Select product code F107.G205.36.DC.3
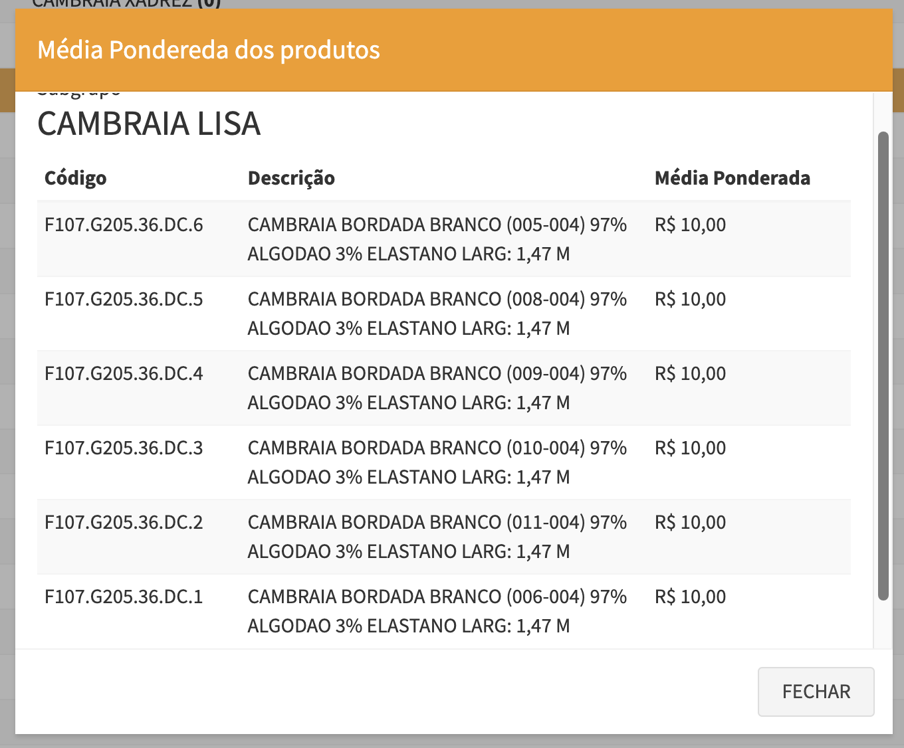This screenshot has height=748, width=904. 124,448
